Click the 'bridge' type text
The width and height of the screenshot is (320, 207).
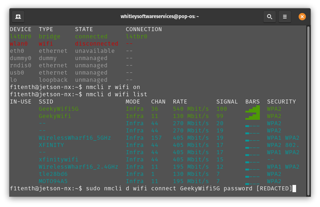tap(50, 36)
